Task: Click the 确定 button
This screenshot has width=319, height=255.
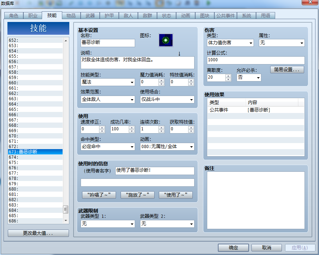Action: tap(233, 248)
